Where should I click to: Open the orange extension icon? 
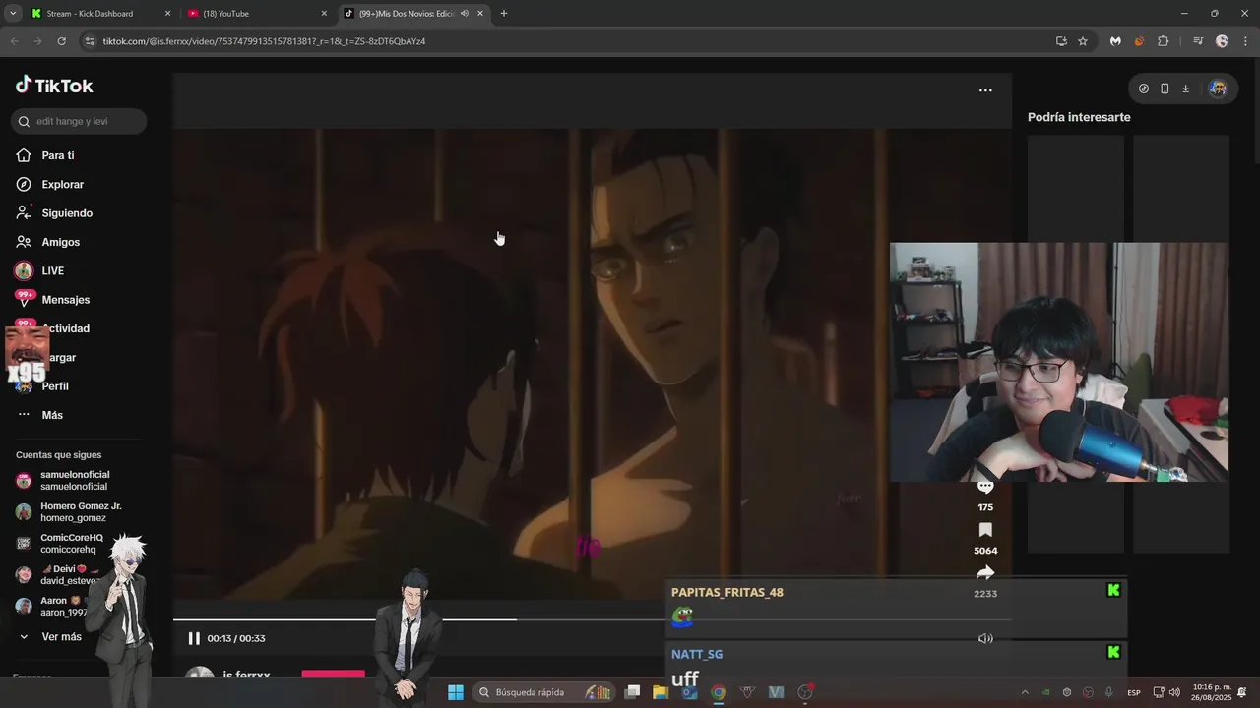click(1139, 41)
